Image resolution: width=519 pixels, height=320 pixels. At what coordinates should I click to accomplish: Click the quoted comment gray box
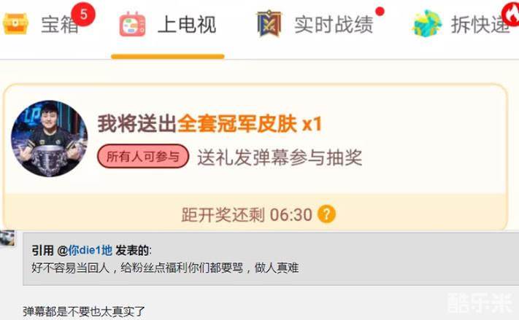coord(271,259)
